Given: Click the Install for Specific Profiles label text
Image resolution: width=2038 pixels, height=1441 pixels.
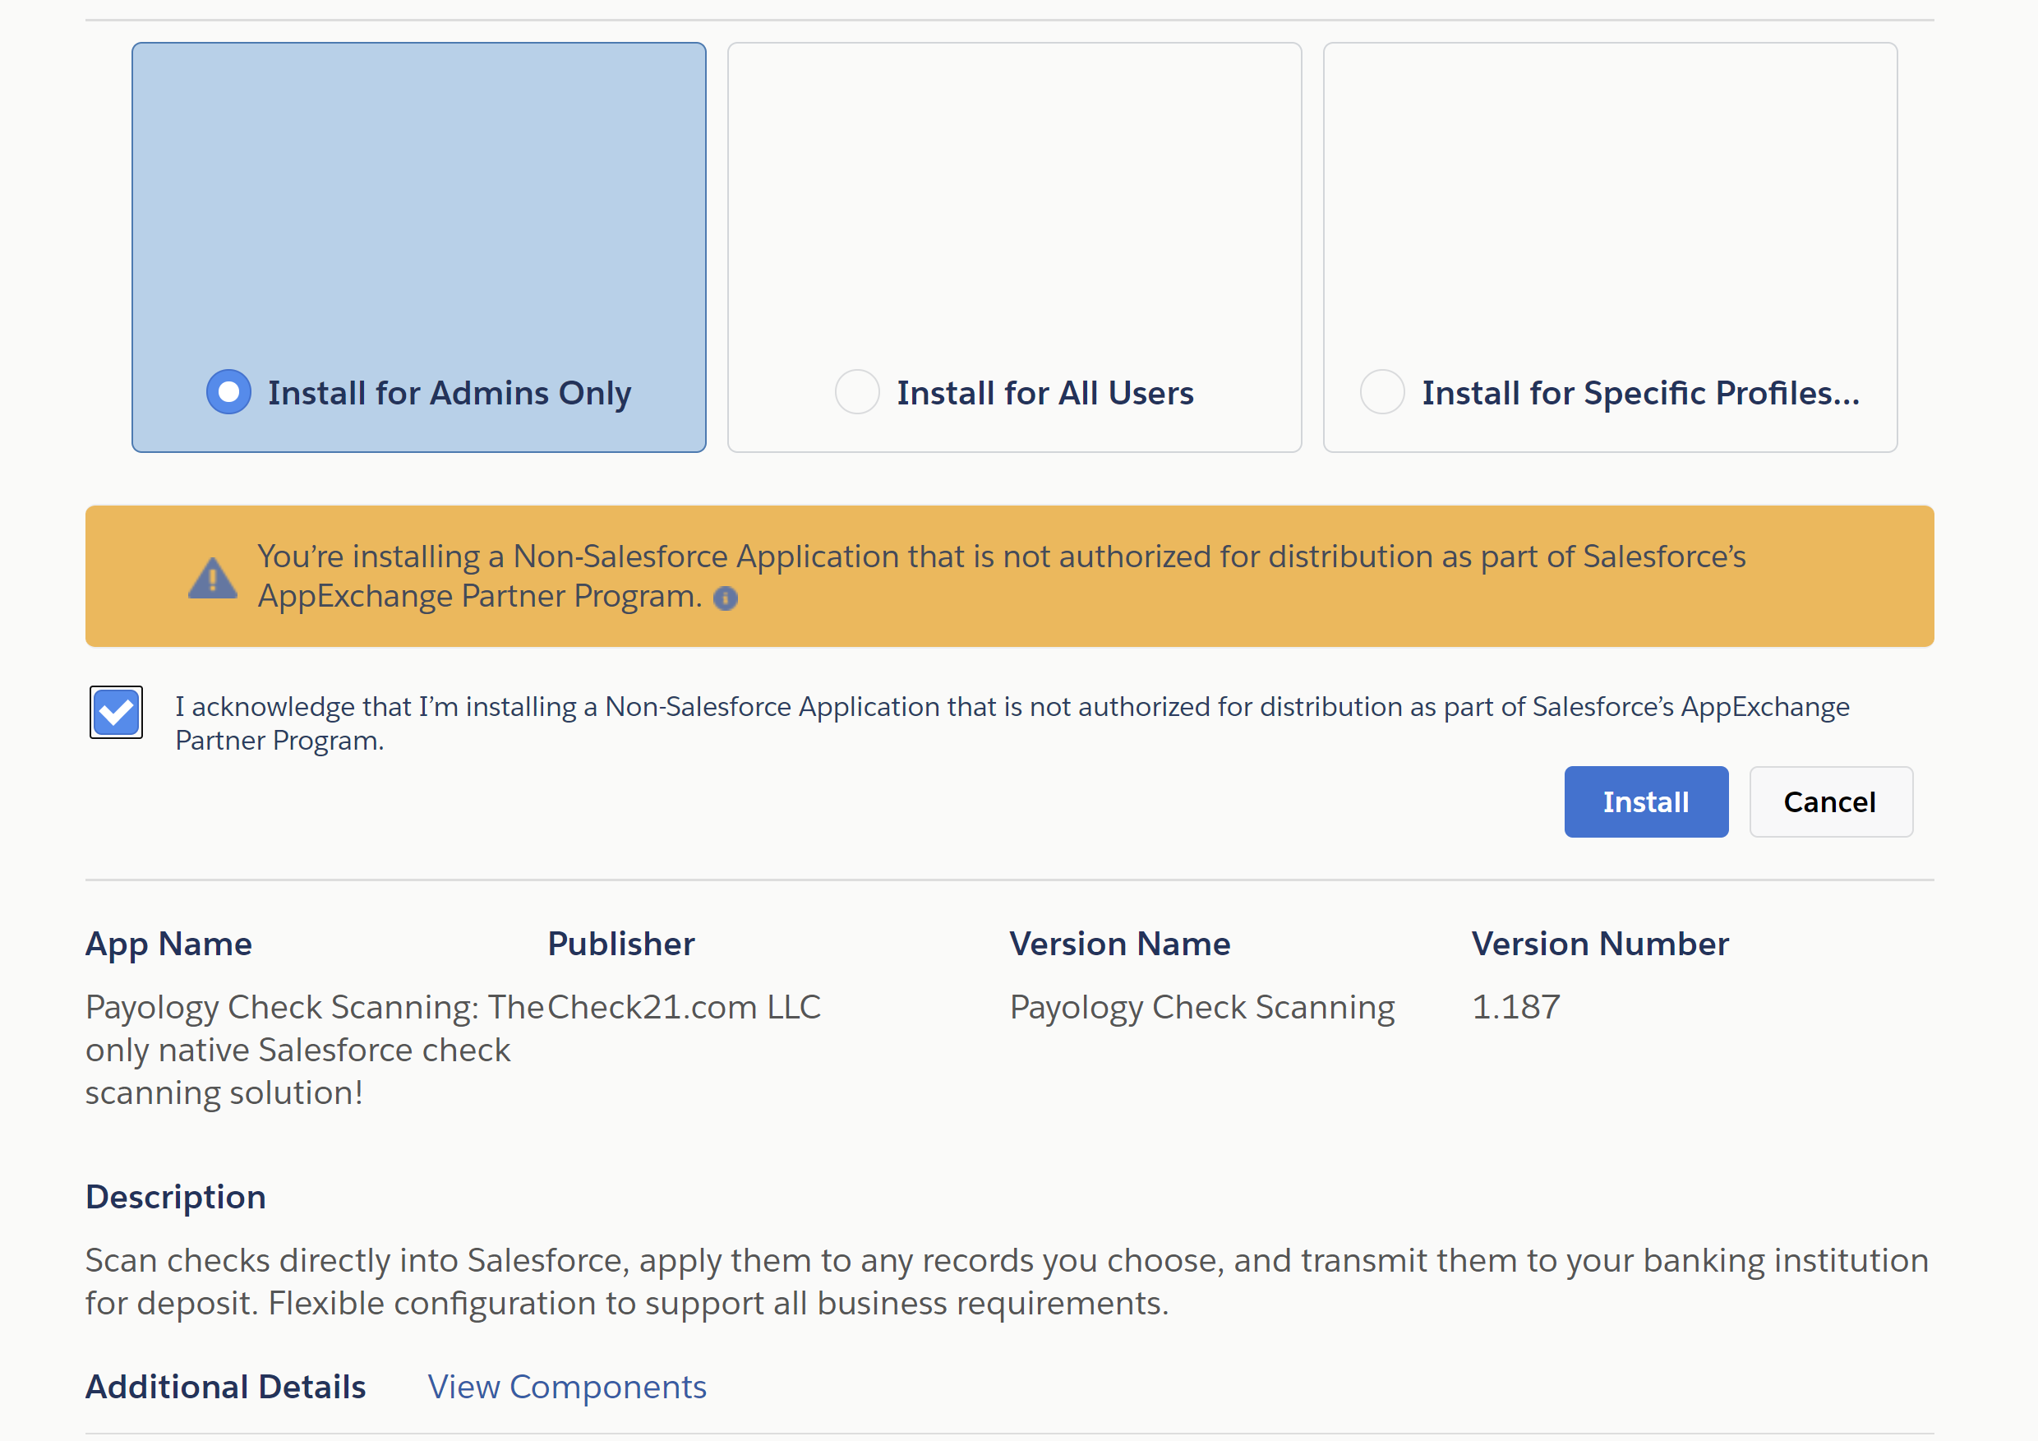Looking at the screenshot, I should (x=1639, y=392).
